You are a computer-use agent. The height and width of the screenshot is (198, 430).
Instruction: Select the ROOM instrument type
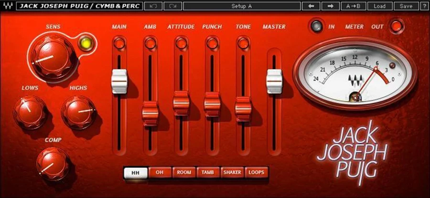point(184,173)
